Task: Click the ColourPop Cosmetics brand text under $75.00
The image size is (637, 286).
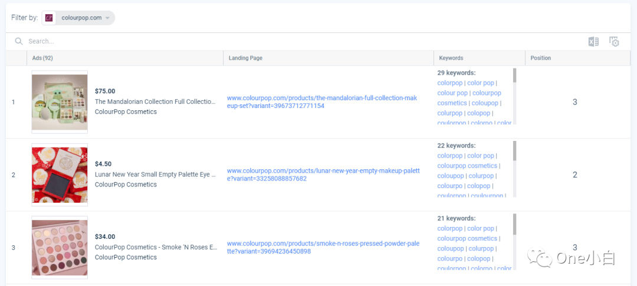Action: pyautogui.click(x=126, y=111)
